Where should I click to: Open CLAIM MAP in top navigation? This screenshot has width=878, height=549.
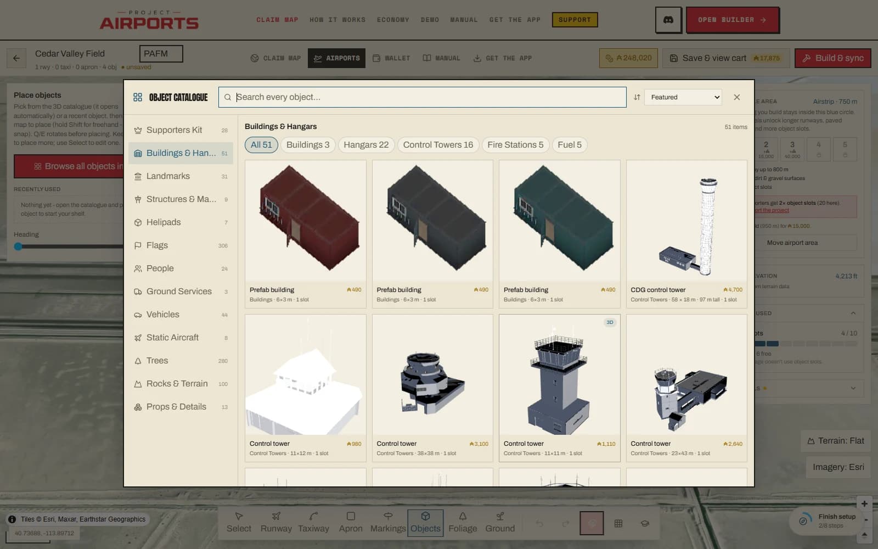277,20
